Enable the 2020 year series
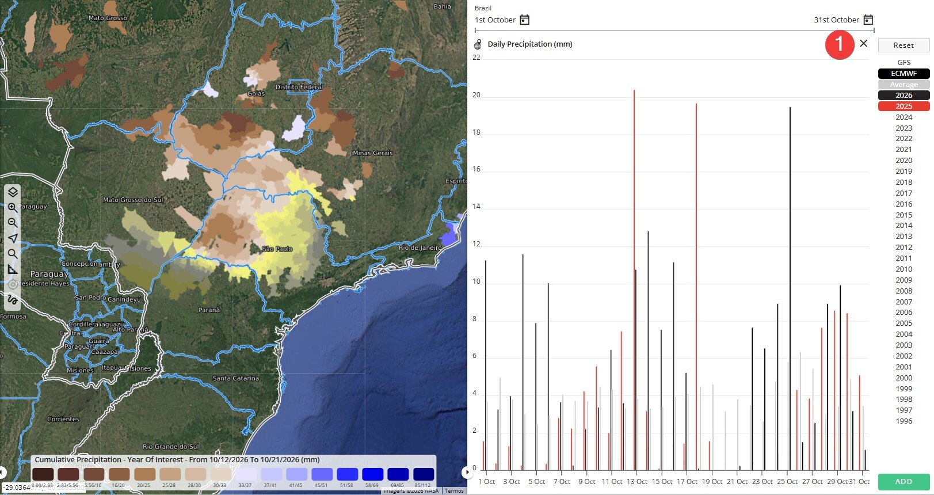 (903, 161)
